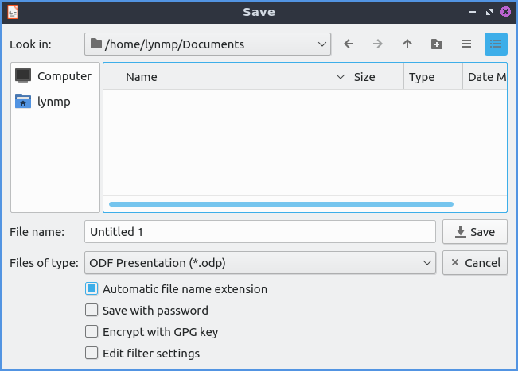518x371 pixels.
Task: Click the horizontal scrollbar in file list
Action: [280, 204]
